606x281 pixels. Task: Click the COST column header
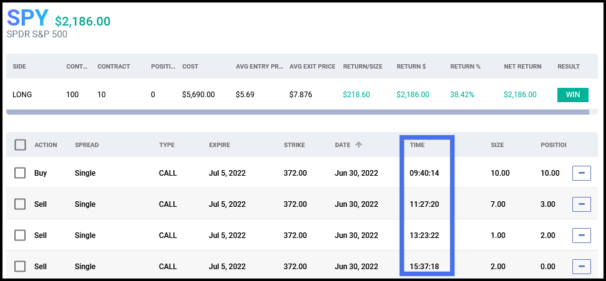tap(190, 67)
